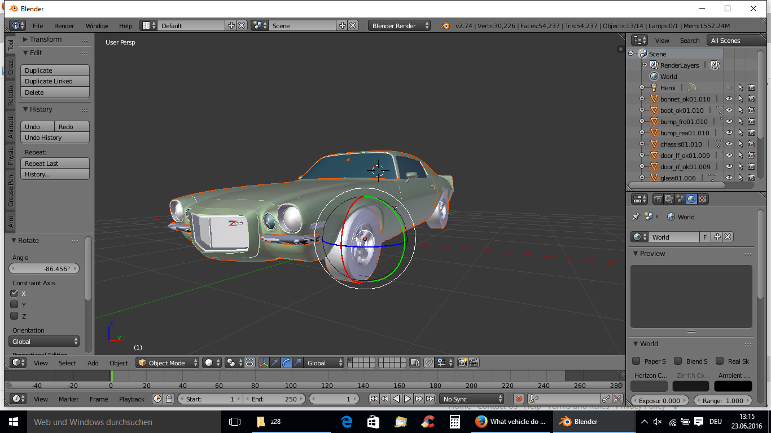Open the Object Mode dropdown

(x=168, y=363)
